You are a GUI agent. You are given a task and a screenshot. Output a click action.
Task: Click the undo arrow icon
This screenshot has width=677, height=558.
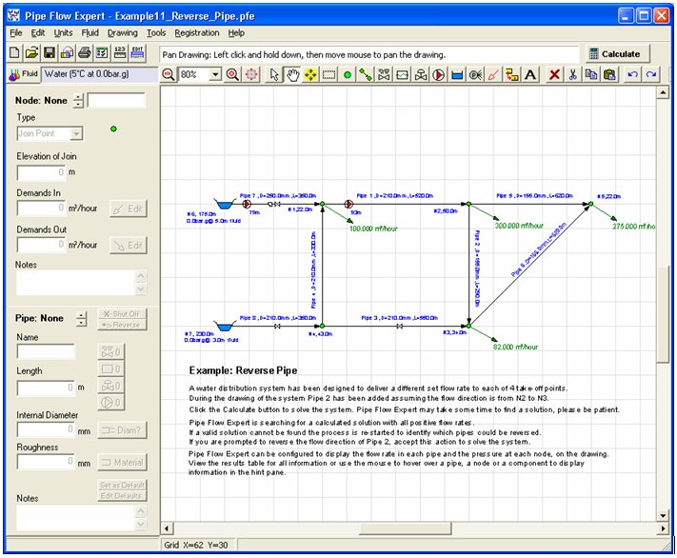(632, 74)
